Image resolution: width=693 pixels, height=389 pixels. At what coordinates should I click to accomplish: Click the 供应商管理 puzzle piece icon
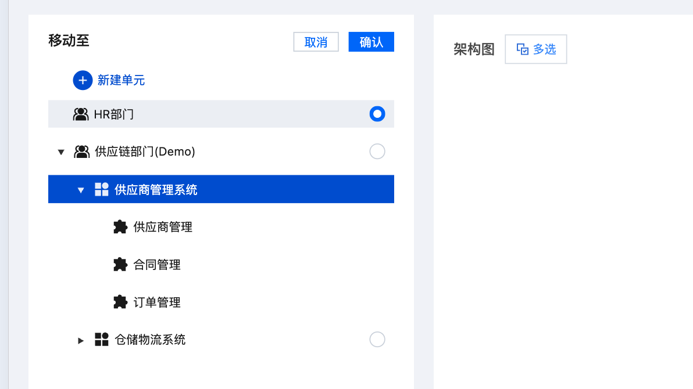coord(120,227)
